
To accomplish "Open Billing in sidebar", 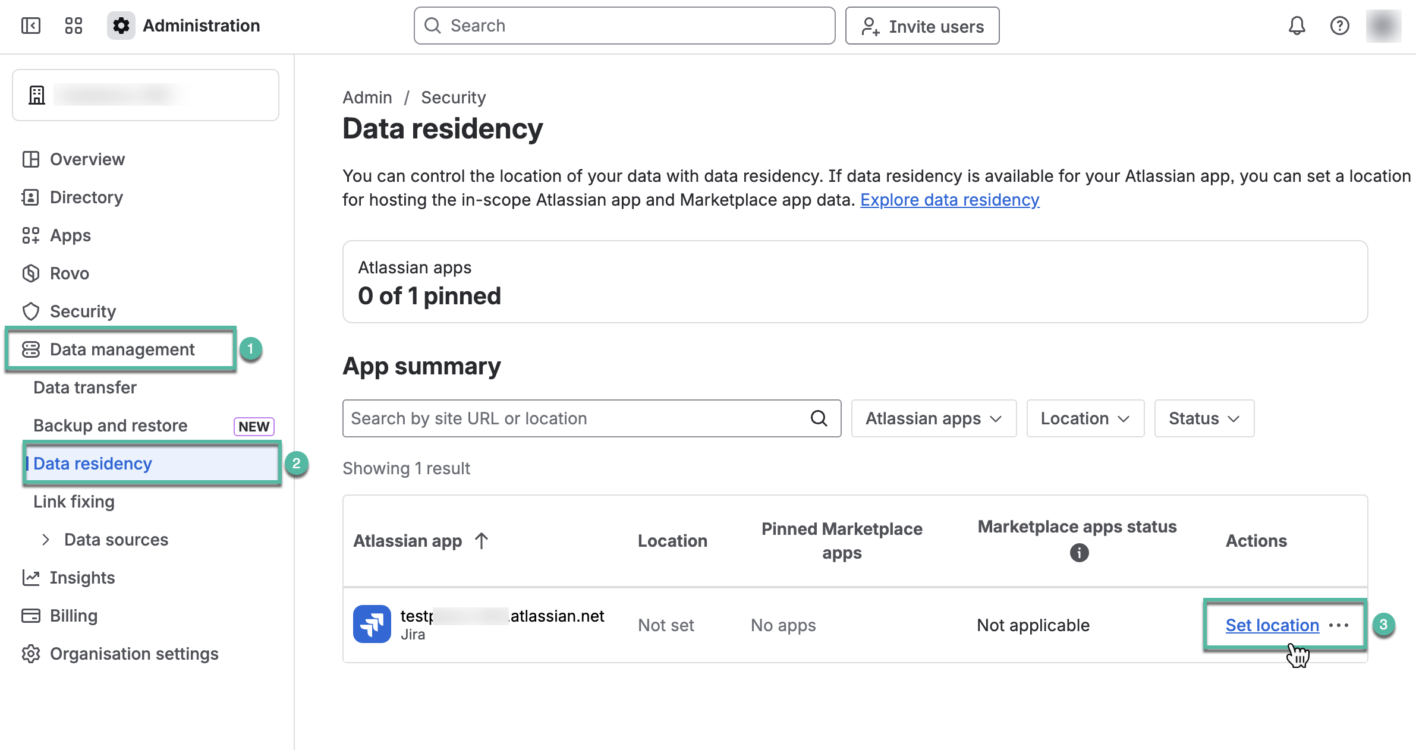I will (x=73, y=616).
